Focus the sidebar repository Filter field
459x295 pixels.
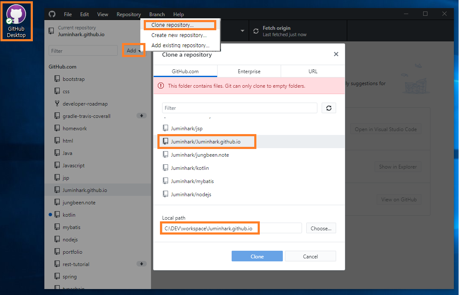point(83,51)
